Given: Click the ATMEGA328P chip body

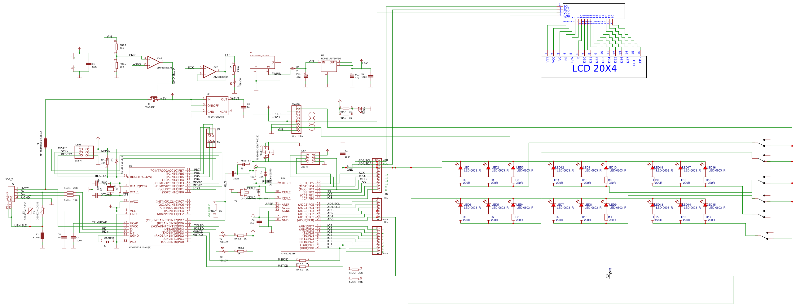Looking at the screenshot, I should click(297, 216).
